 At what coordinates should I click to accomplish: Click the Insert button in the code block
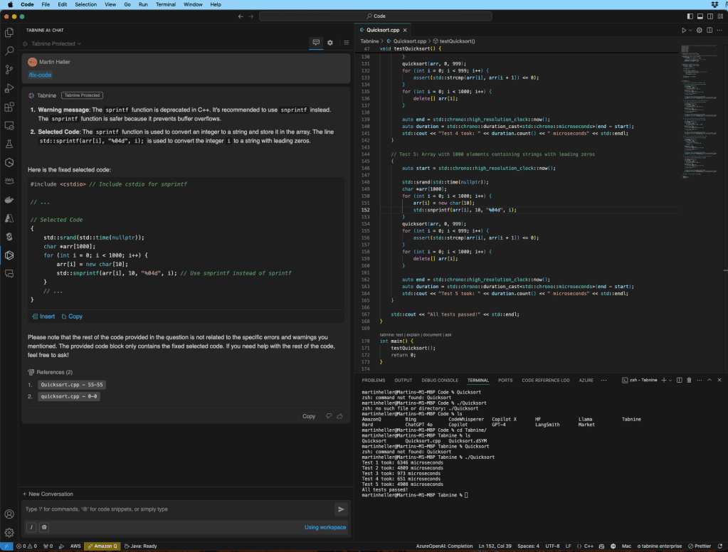[43, 316]
